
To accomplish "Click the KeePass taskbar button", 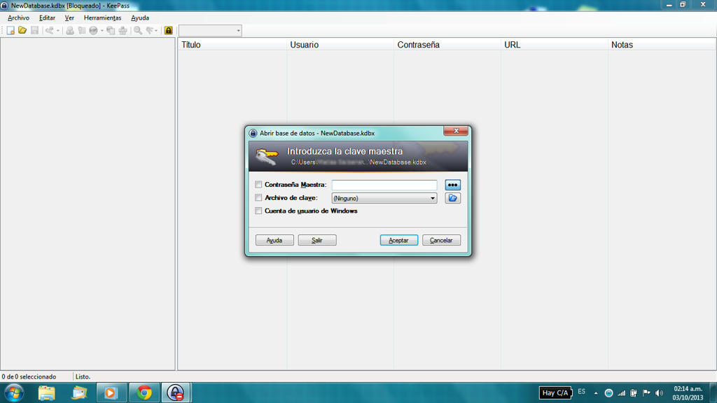I will pyautogui.click(x=176, y=393).
